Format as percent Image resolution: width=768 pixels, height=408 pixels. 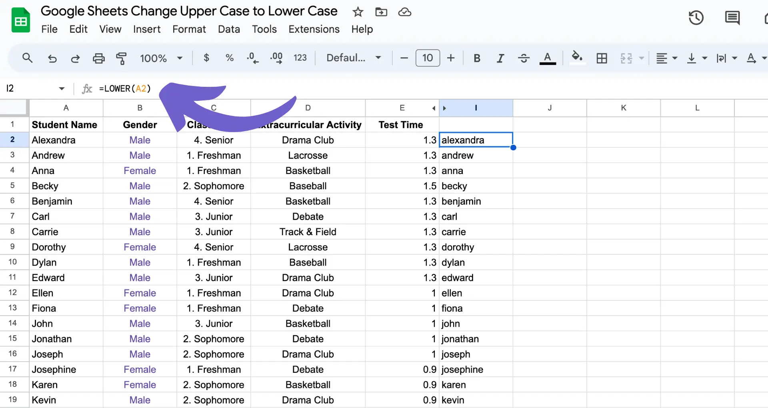230,58
